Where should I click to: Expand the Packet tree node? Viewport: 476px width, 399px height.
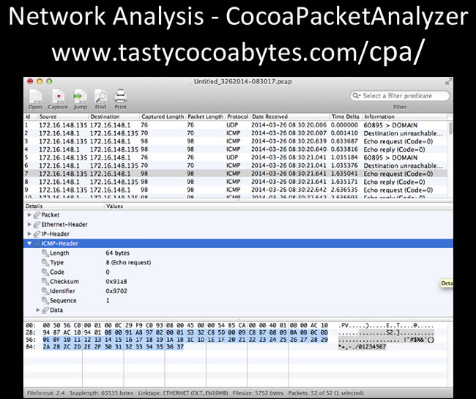point(29,215)
